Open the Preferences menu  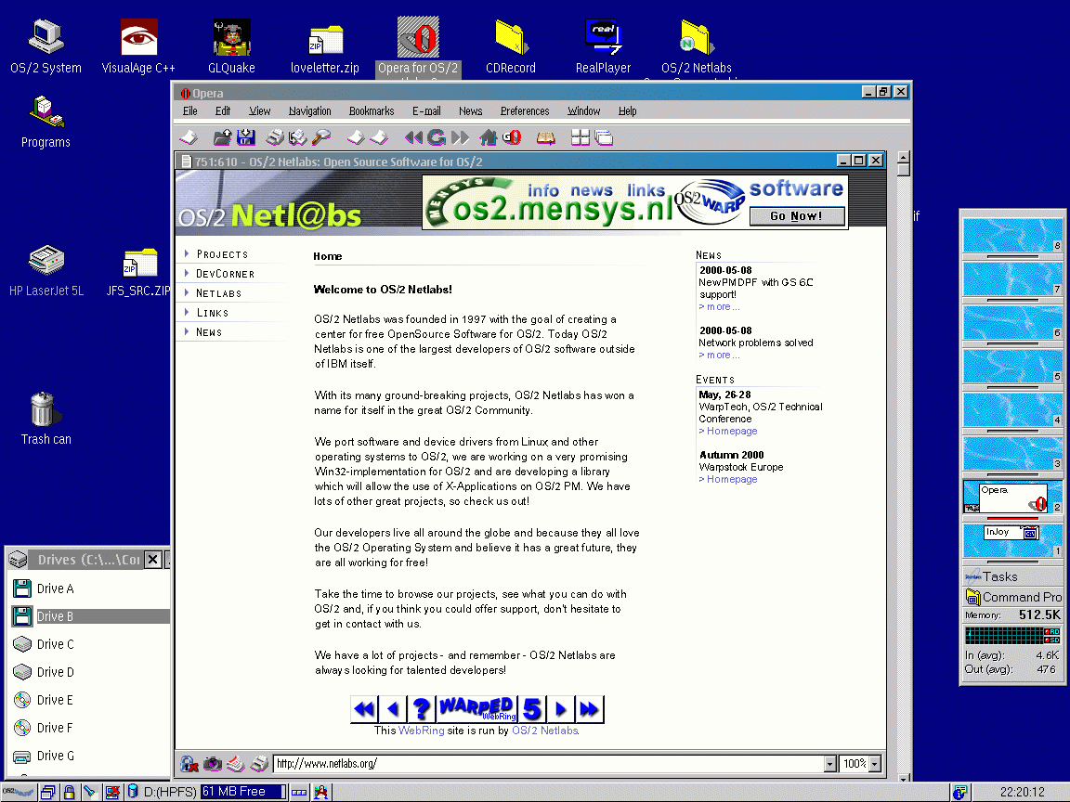525,111
